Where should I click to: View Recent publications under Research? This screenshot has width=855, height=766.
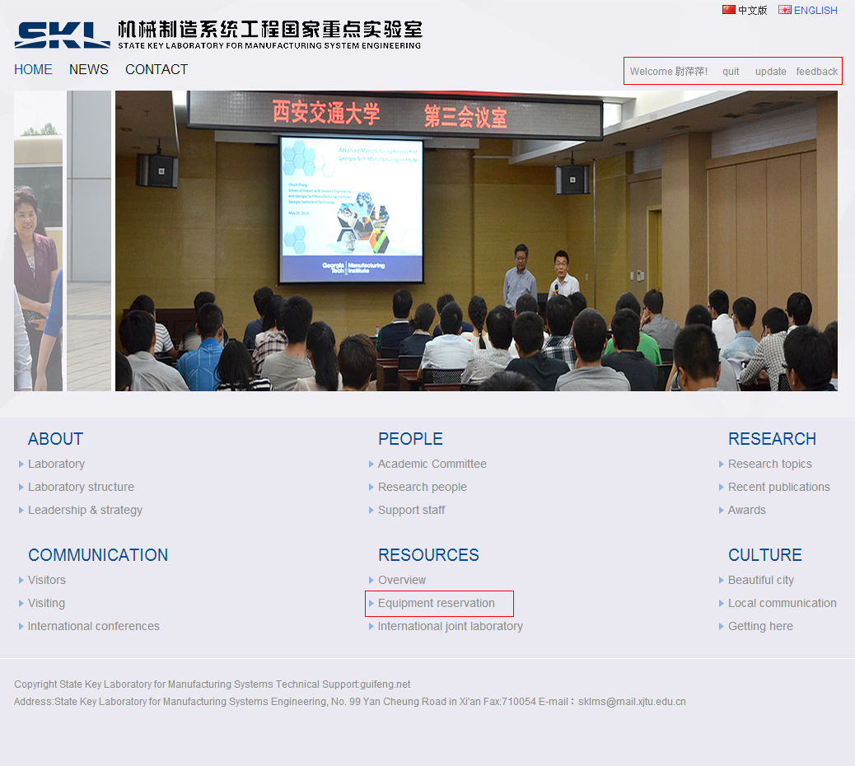(778, 487)
